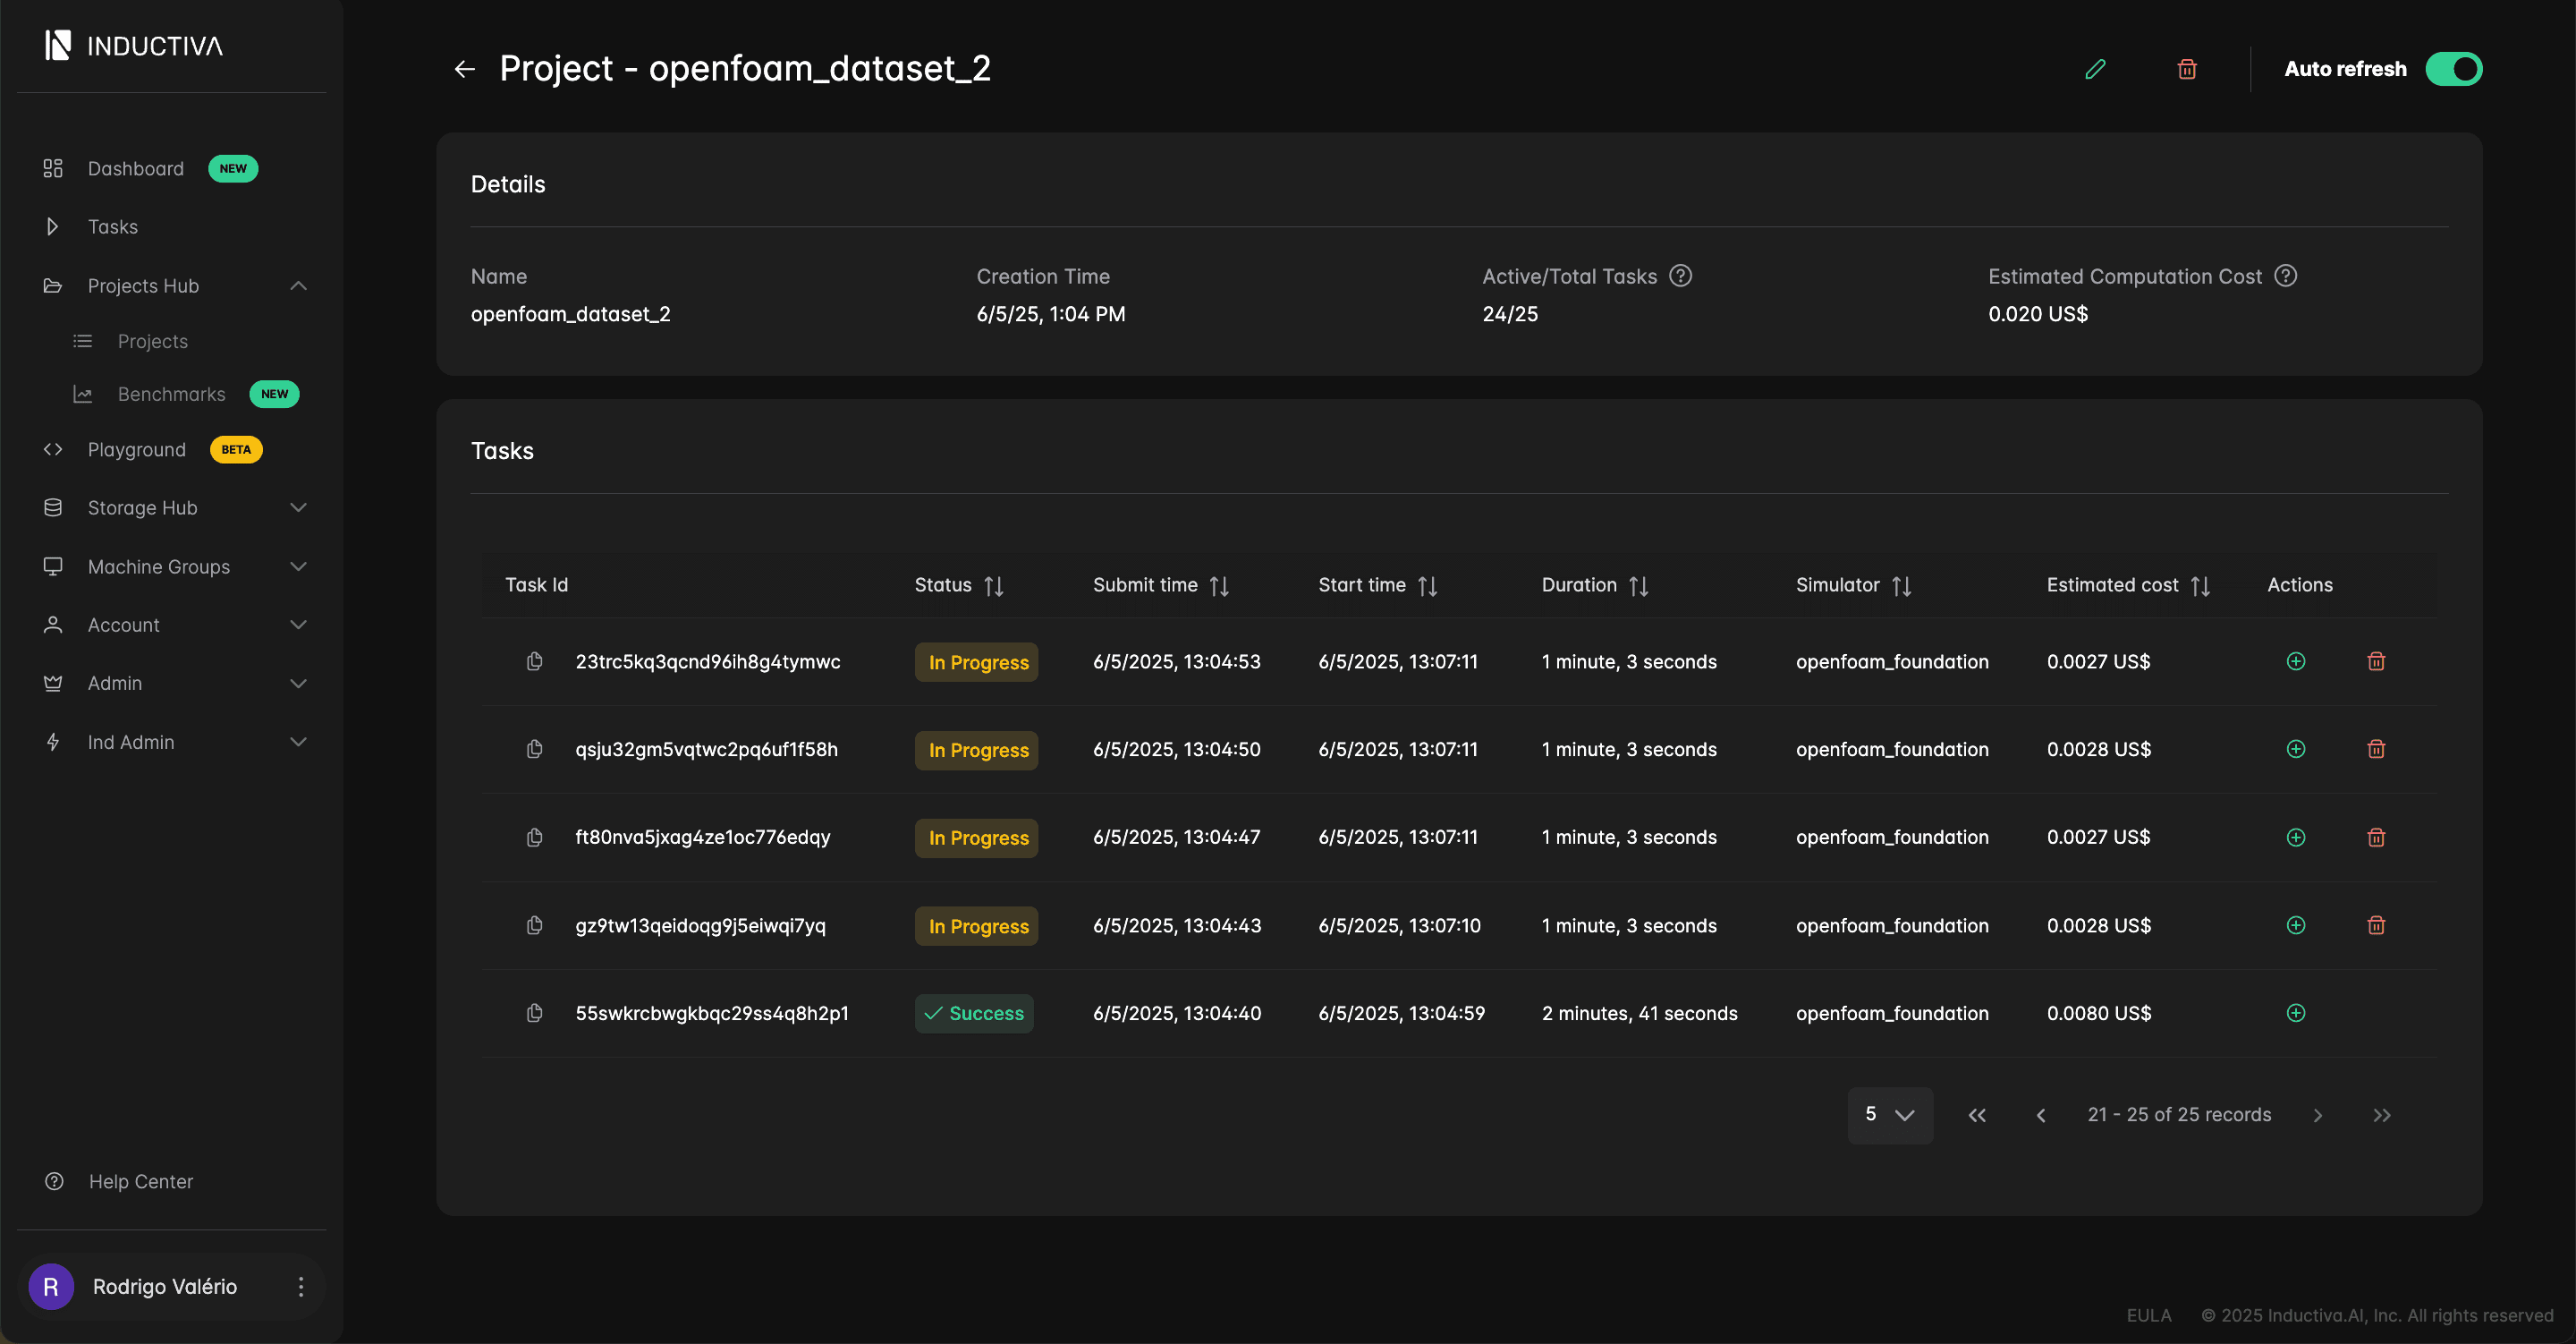This screenshot has width=2576, height=1344.
Task: Go to the first page of records
Action: pyautogui.click(x=1977, y=1115)
